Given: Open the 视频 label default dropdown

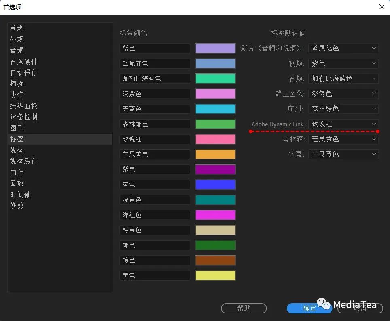Looking at the screenshot, I should (343, 63).
